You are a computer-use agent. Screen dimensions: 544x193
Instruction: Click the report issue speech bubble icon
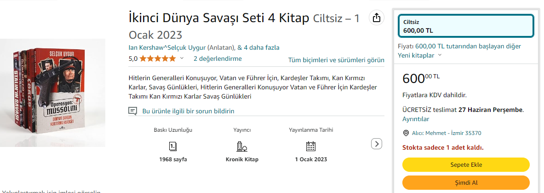(133, 111)
